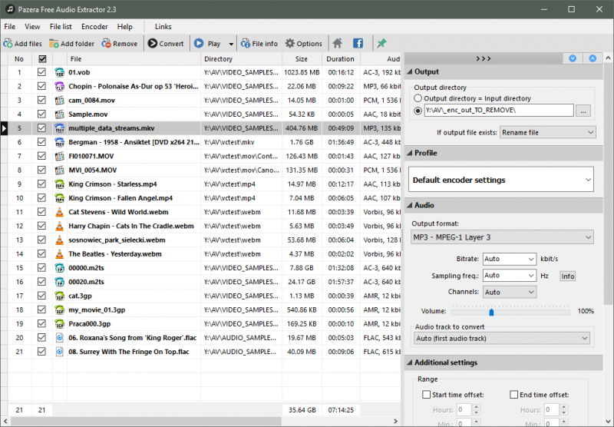
Task: Open the Output format dropdown
Action: (x=502, y=237)
